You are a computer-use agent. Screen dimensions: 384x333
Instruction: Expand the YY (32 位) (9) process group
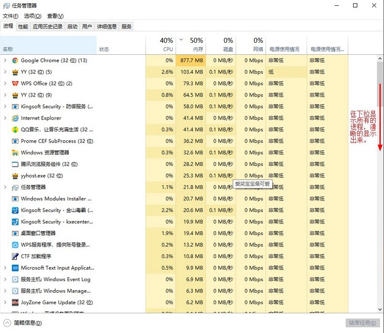click(5, 95)
